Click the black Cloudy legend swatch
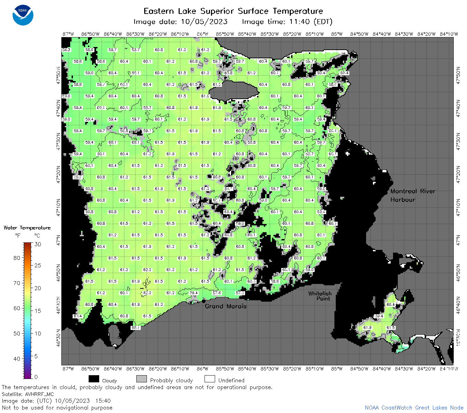The height and width of the screenshot is (413, 467). click(x=94, y=379)
